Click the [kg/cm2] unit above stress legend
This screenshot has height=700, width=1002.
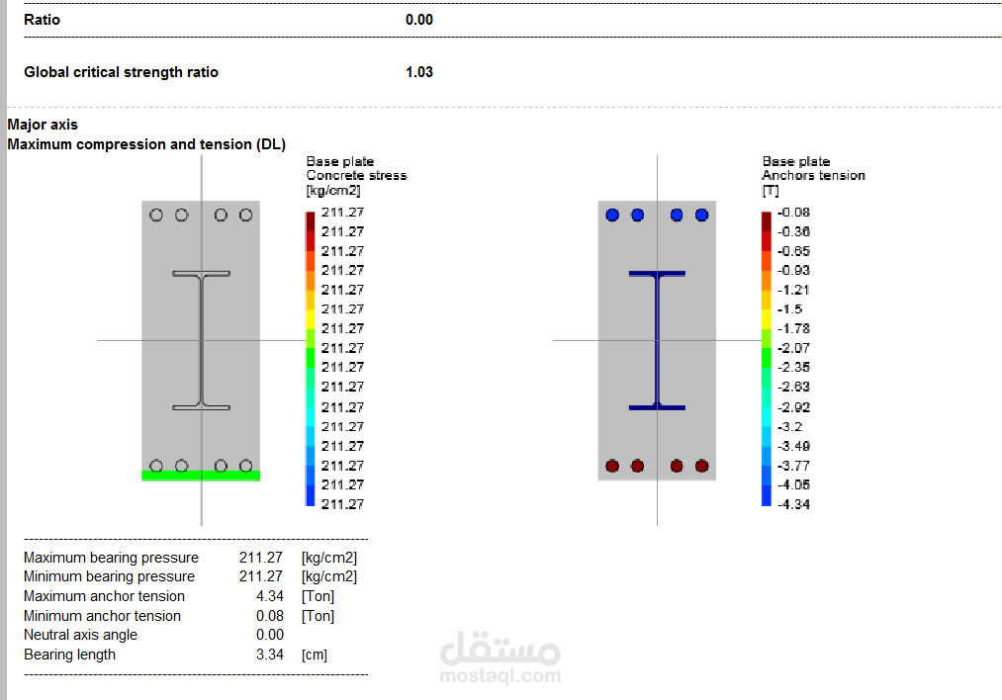click(333, 191)
